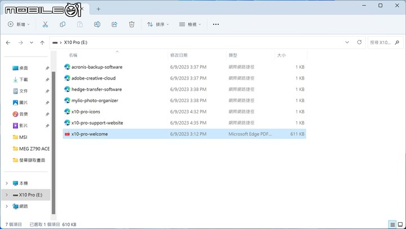Click the Rename icon in toolbar
Viewport: 406px width, 229px height.
coord(97,24)
